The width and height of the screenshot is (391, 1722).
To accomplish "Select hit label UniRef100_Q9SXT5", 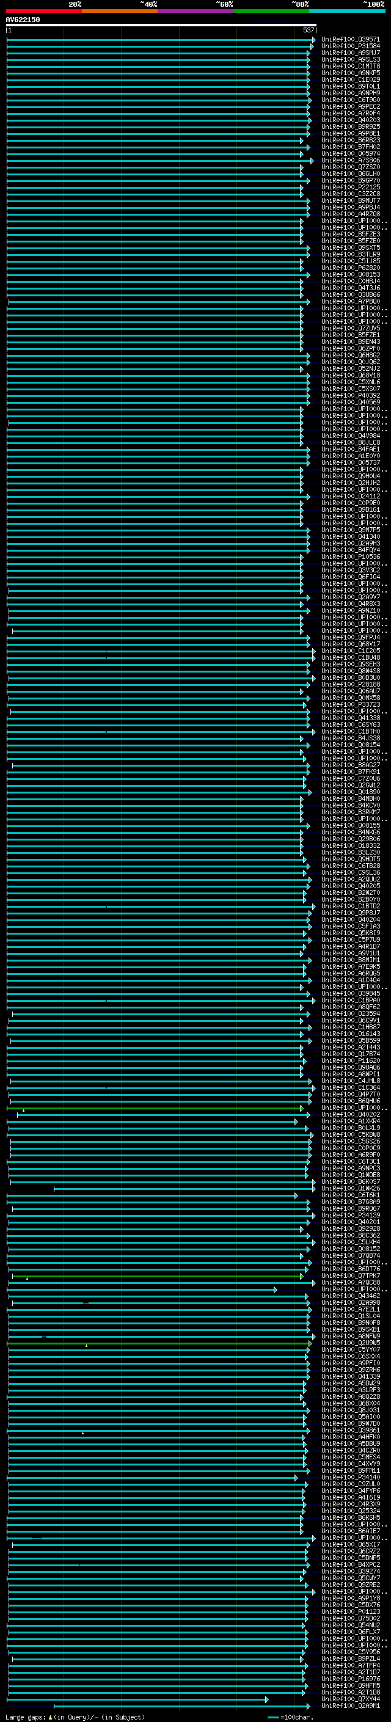I will (350, 247).
